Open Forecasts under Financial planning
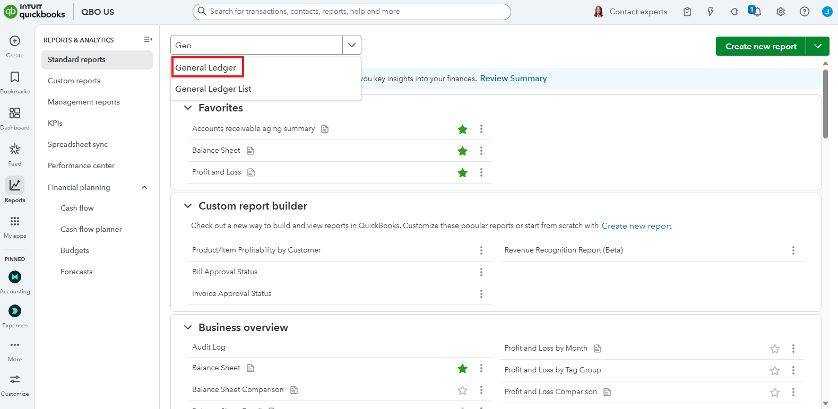 (76, 272)
